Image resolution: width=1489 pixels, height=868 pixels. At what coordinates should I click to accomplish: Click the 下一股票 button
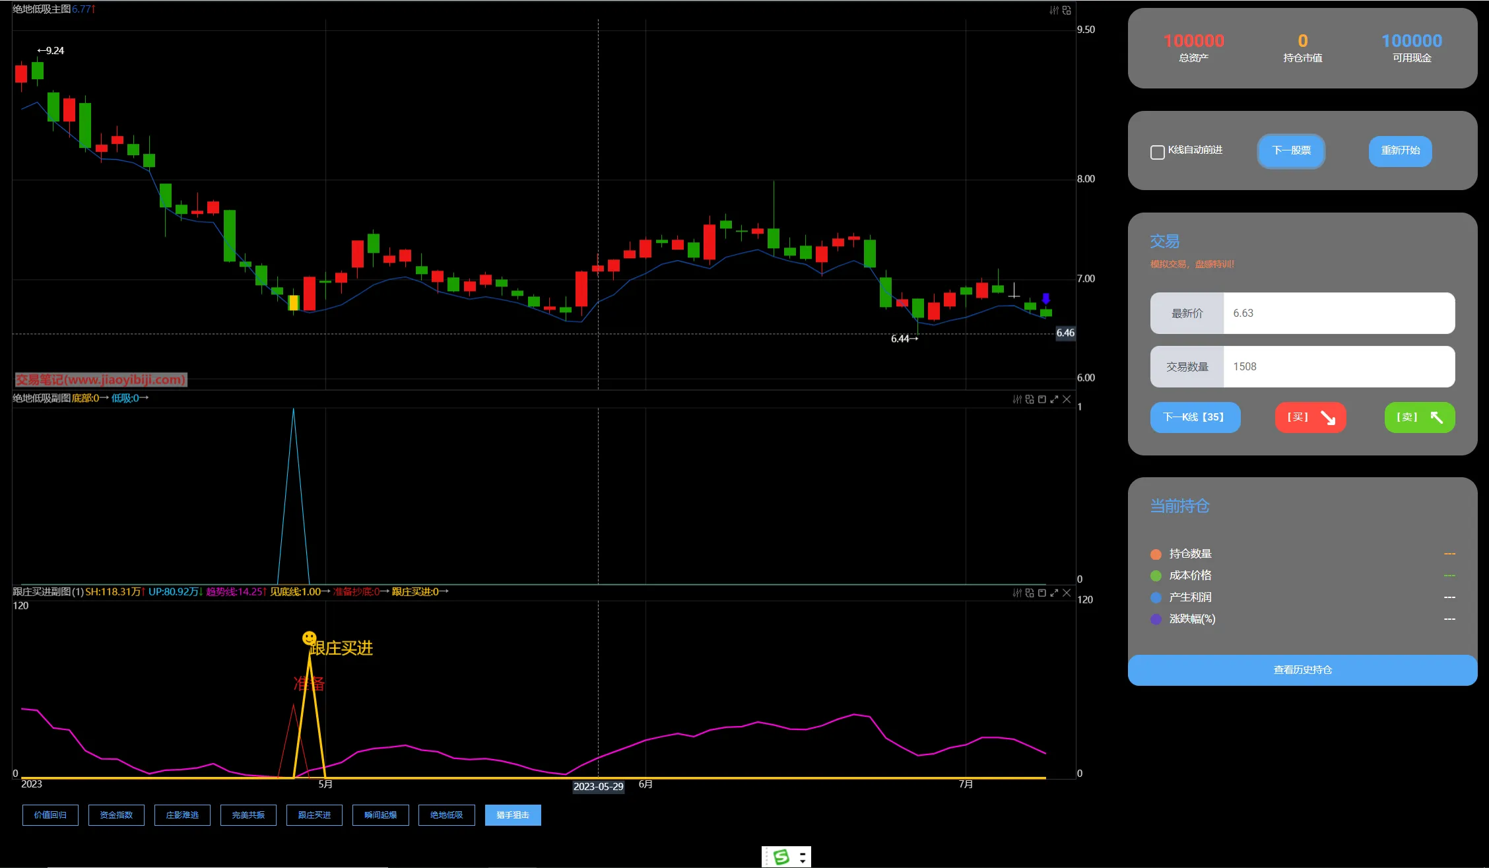pyautogui.click(x=1291, y=151)
